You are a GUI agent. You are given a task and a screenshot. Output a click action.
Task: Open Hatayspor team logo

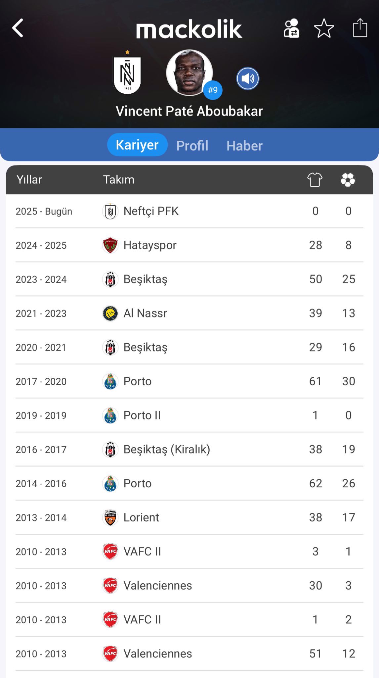pos(110,245)
